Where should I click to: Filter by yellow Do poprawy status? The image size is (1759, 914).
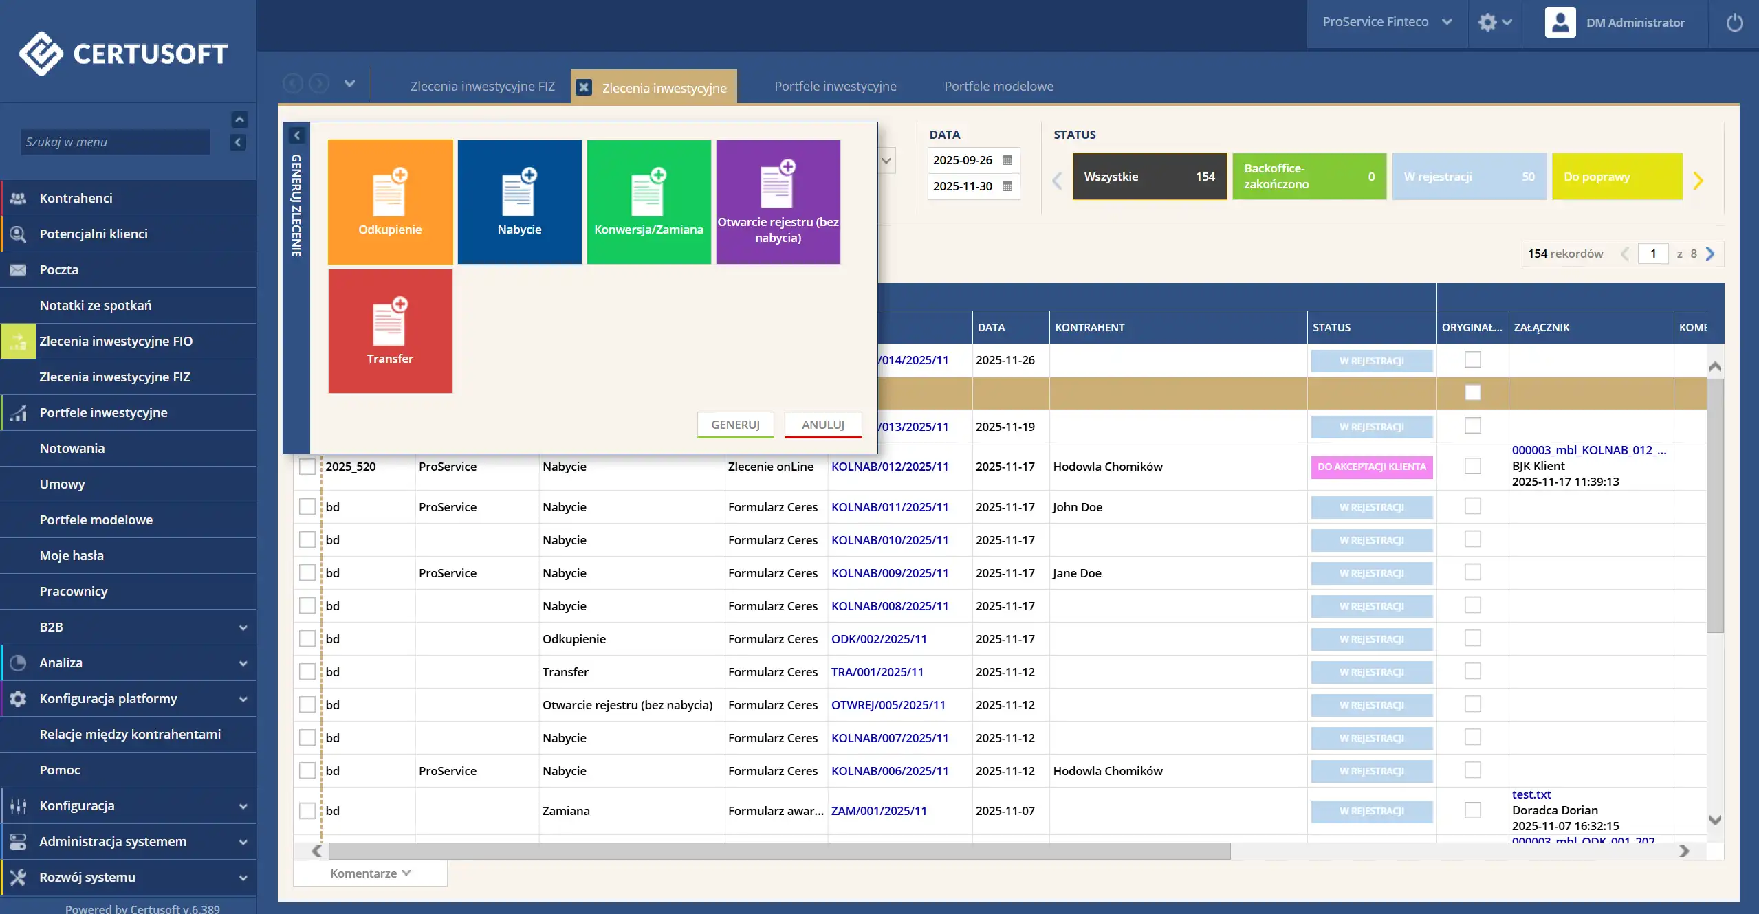tap(1616, 177)
